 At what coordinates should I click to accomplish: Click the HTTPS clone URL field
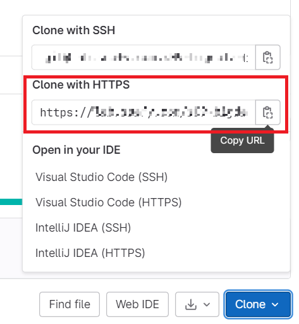(x=143, y=113)
